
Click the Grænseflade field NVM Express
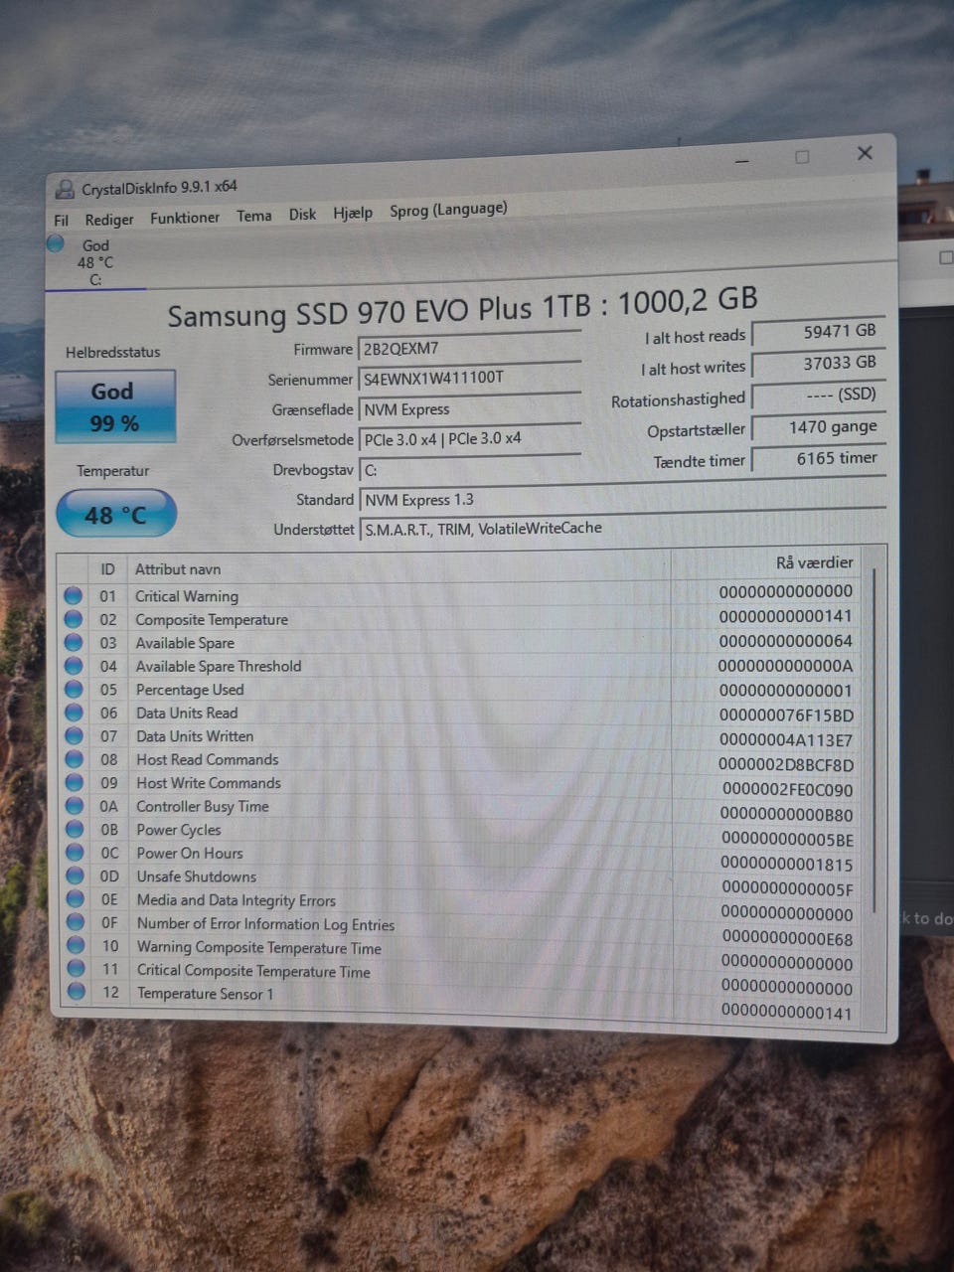point(469,408)
